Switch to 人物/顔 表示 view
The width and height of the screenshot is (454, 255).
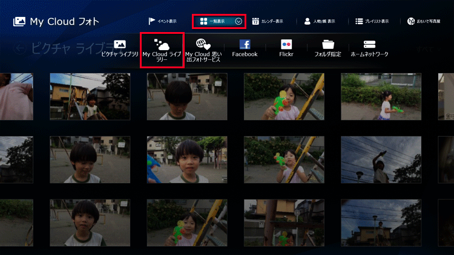[320, 21]
